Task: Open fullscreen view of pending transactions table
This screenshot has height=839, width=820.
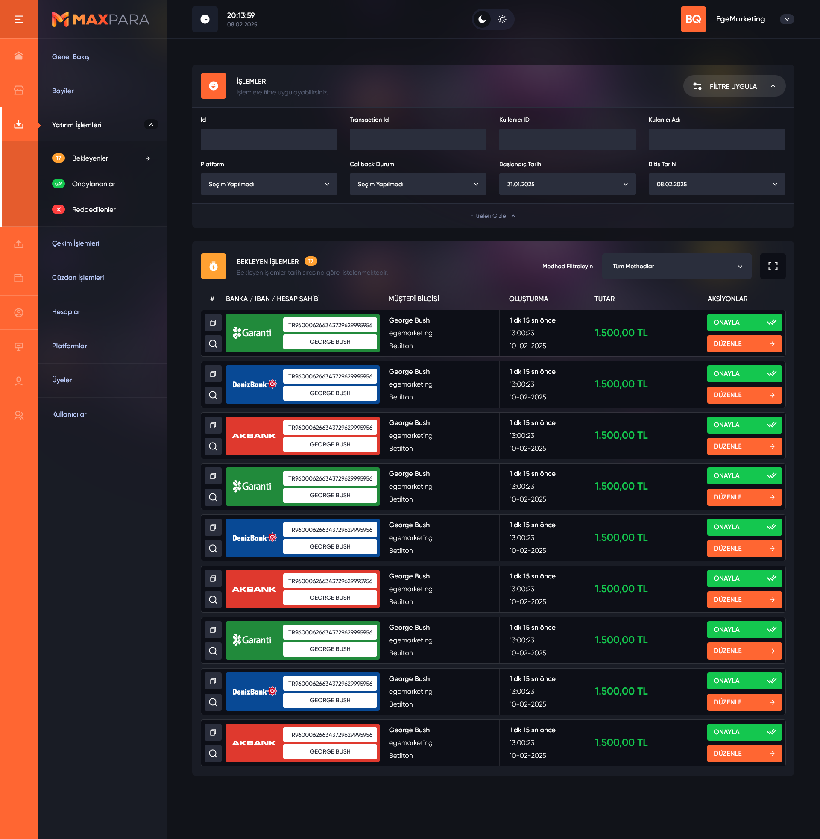Action: [772, 266]
